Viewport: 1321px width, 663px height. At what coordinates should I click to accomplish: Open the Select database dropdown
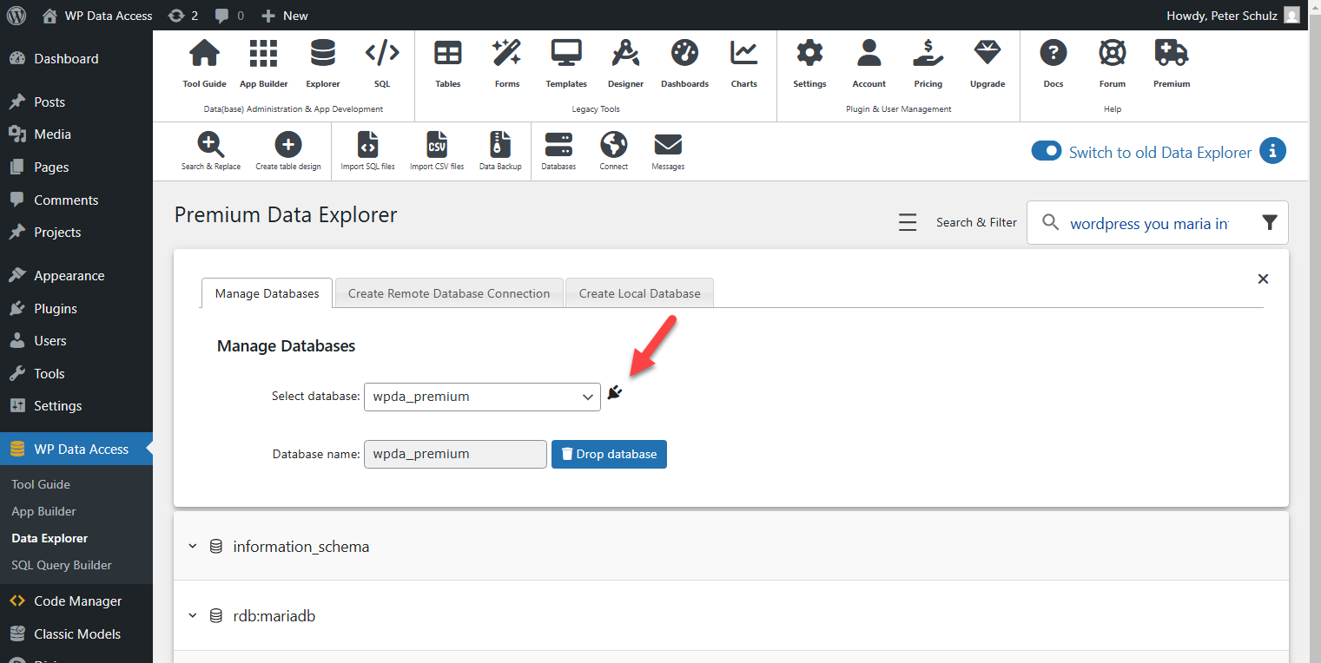point(482,397)
